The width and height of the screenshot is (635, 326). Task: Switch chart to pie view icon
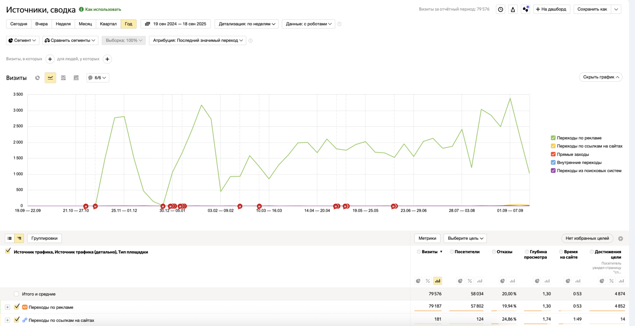tap(37, 78)
